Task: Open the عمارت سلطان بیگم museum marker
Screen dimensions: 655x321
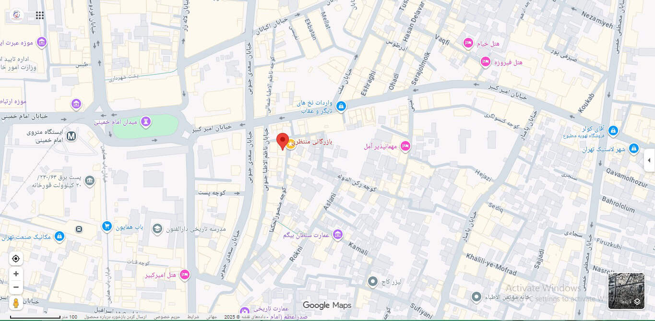Action: coord(338,235)
